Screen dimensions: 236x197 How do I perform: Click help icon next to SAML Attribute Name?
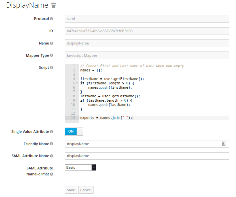52,156
